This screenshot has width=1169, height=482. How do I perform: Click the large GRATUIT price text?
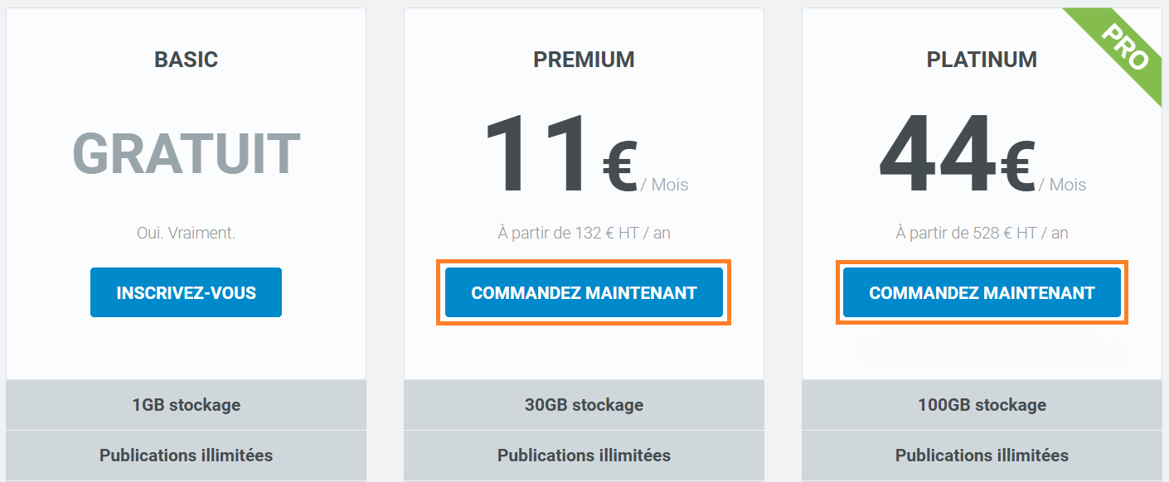point(186,154)
